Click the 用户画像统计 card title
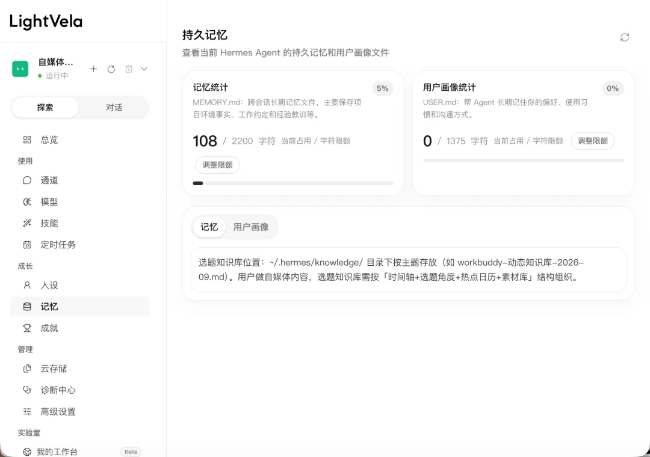650x457 pixels. (450, 87)
